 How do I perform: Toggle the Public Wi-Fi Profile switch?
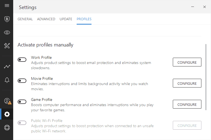tap(22, 123)
